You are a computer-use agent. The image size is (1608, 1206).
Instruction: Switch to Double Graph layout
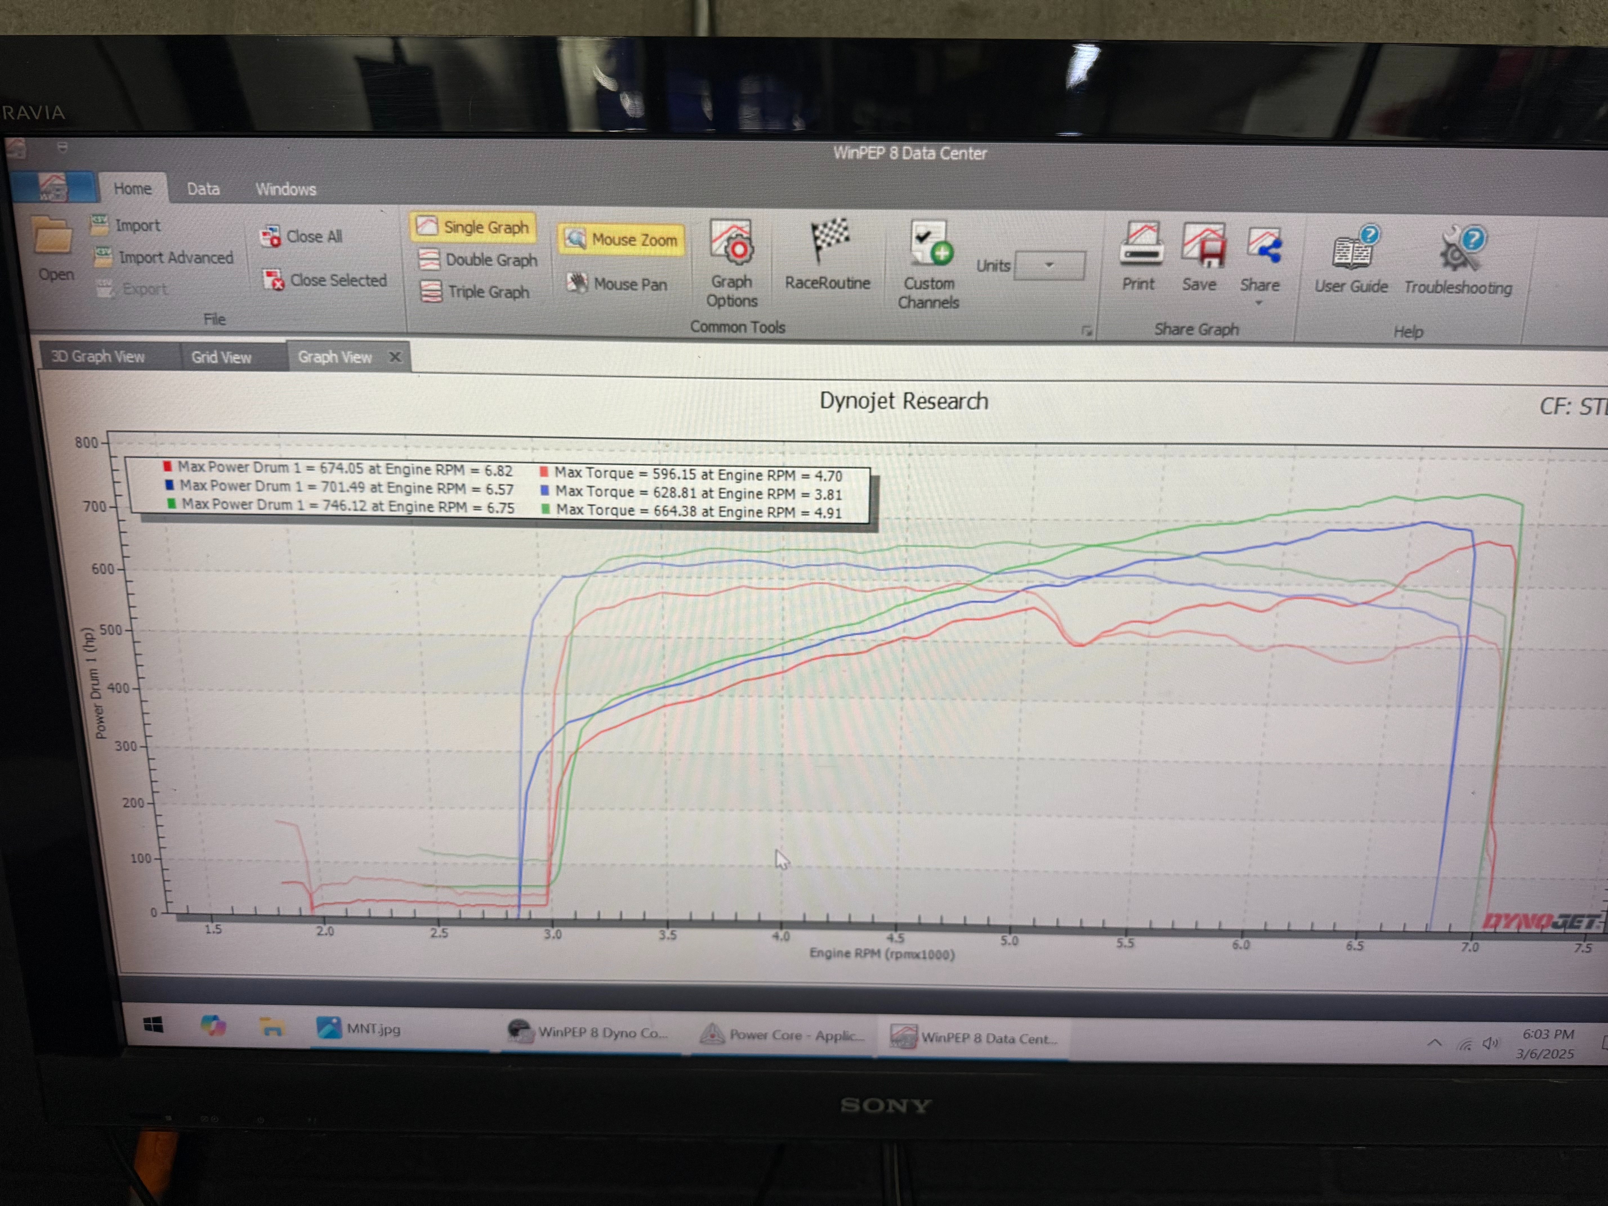point(478,260)
